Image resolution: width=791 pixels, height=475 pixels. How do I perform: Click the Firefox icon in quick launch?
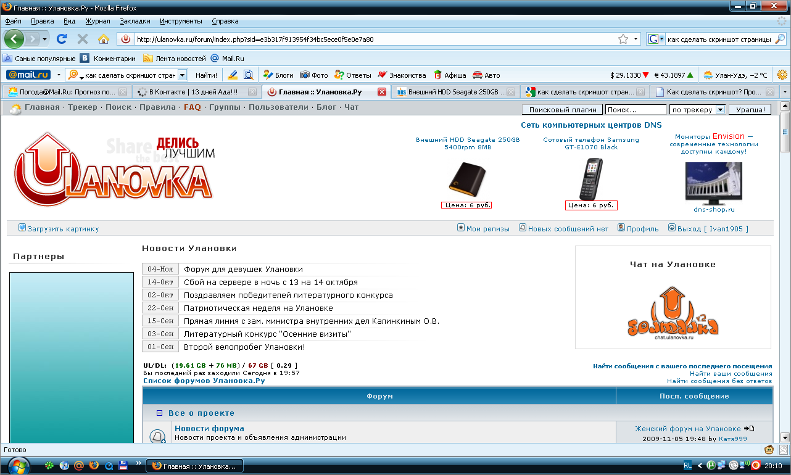[x=94, y=466]
